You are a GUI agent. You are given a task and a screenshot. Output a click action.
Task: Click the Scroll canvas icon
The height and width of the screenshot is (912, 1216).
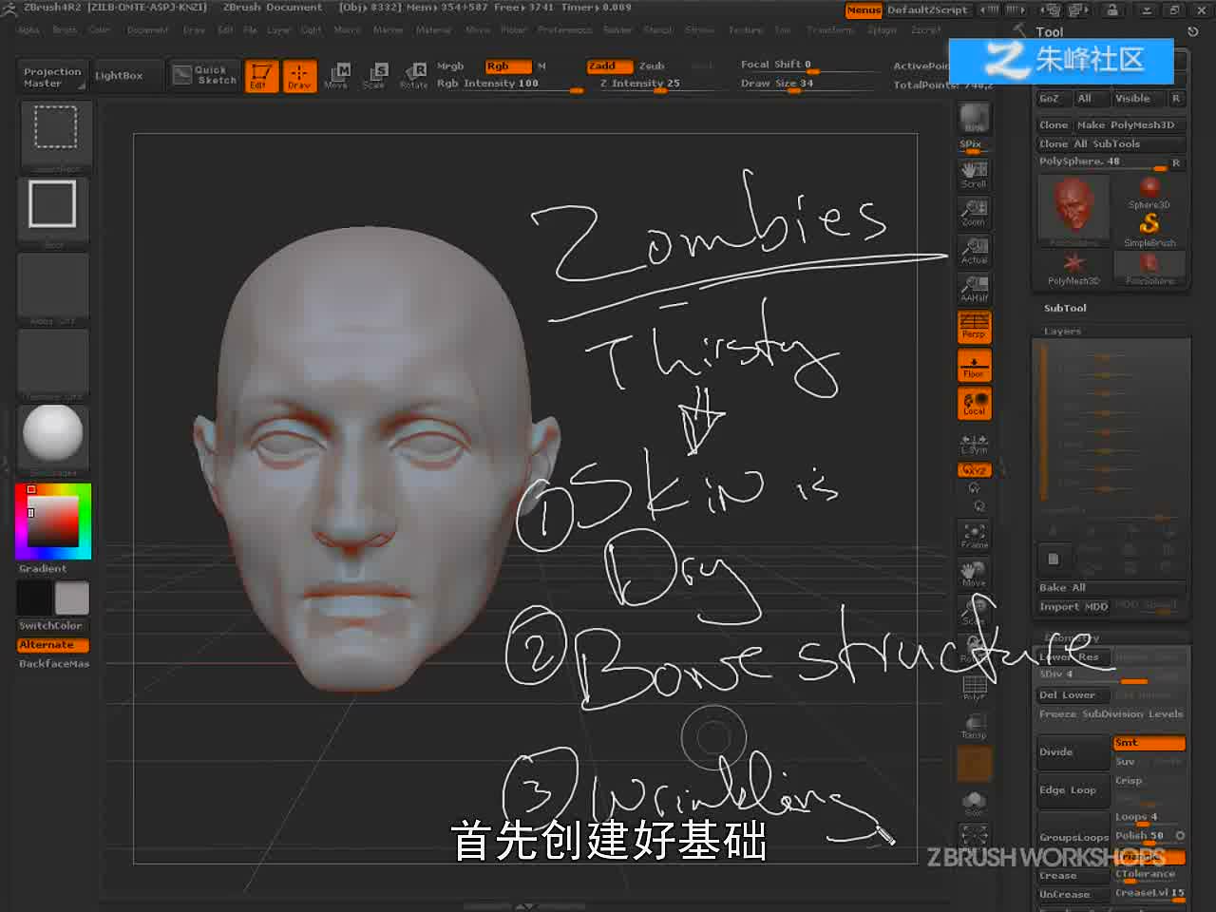pos(974,174)
